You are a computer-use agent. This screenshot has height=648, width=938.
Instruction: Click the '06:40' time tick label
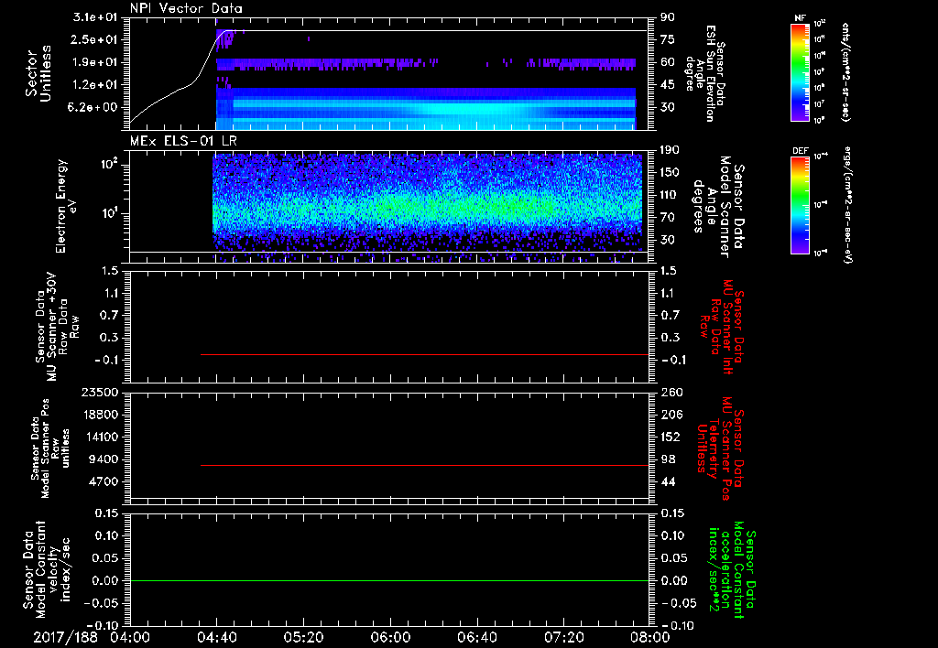pyautogui.click(x=477, y=637)
